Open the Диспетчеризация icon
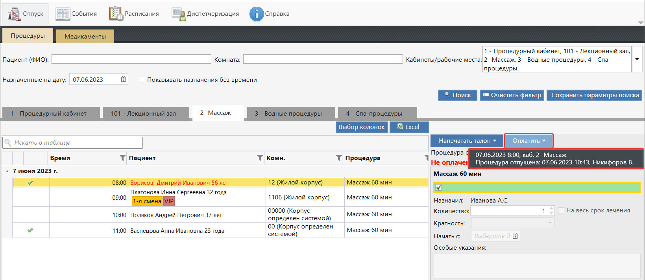 click(x=179, y=14)
